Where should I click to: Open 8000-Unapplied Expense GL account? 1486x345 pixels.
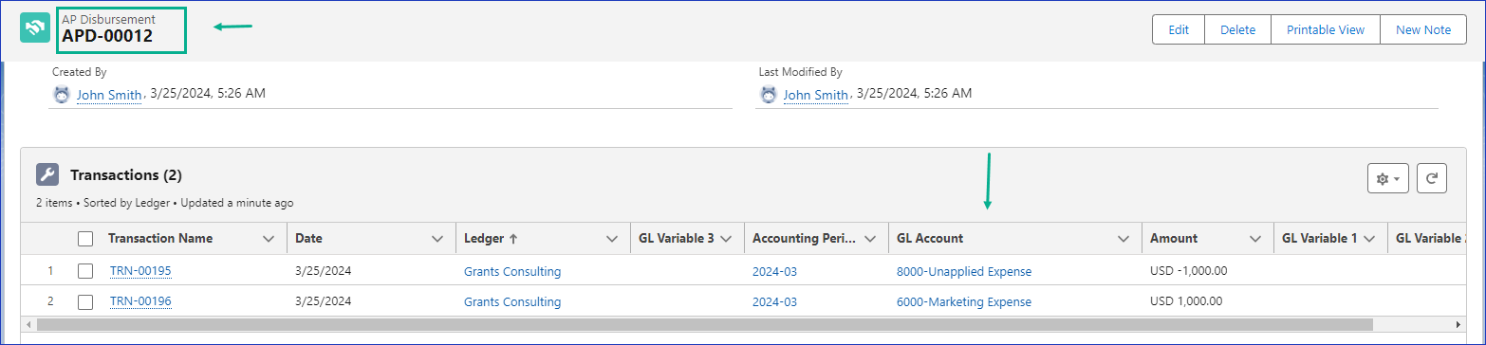pyautogui.click(x=964, y=272)
